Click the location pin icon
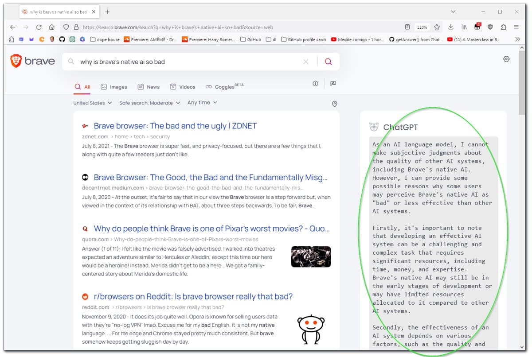 (335, 104)
